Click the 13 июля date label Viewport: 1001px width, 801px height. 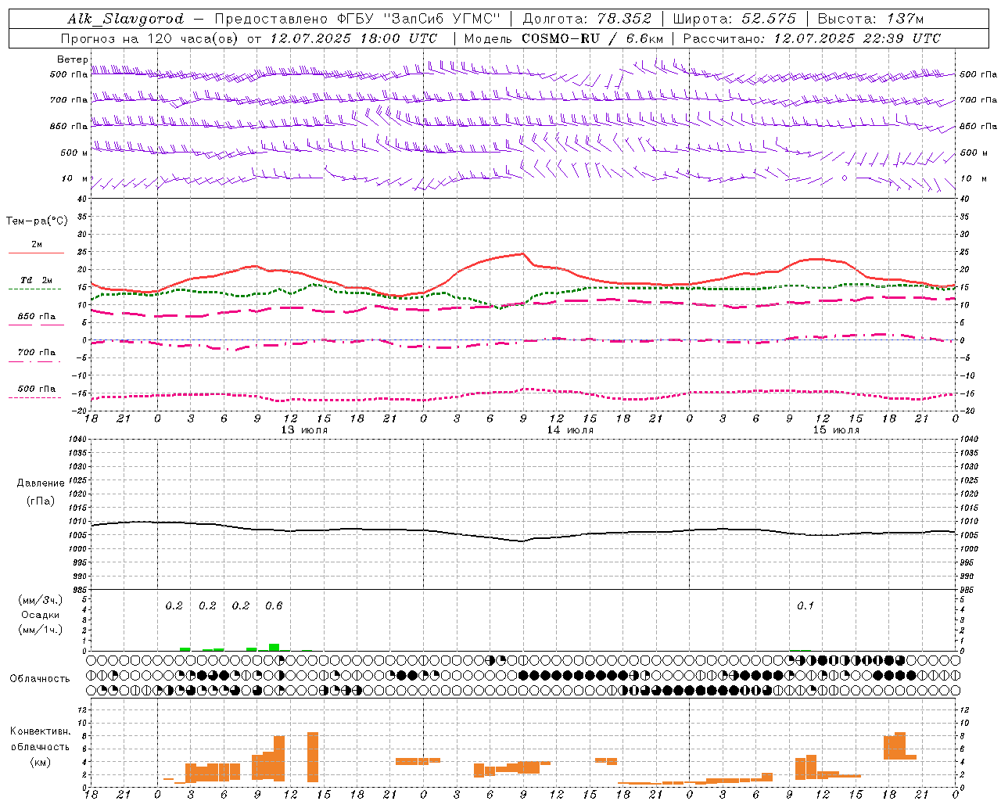click(304, 430)
